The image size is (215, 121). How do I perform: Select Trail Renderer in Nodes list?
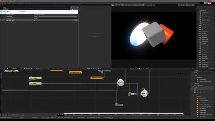(202, 116)
